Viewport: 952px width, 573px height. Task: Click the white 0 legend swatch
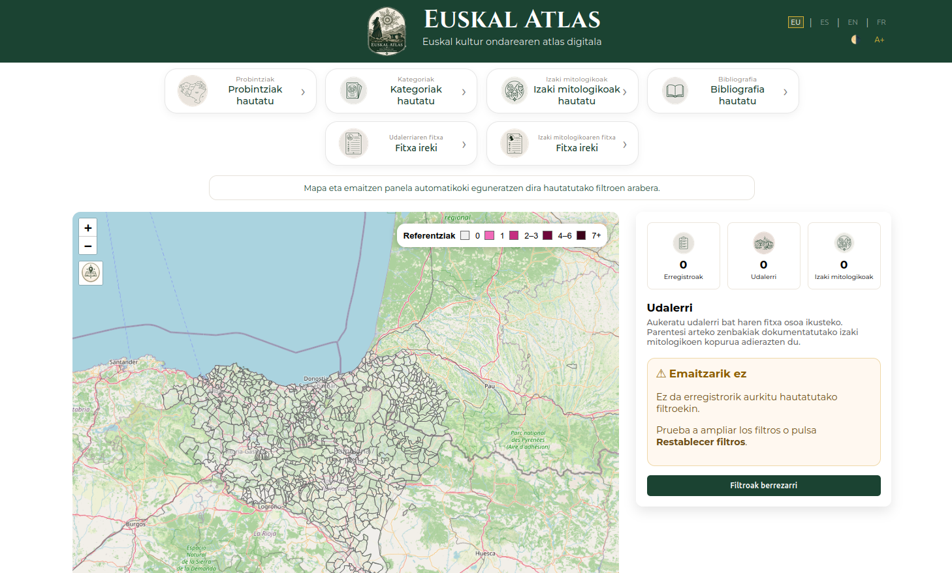(x=465, y=235)
